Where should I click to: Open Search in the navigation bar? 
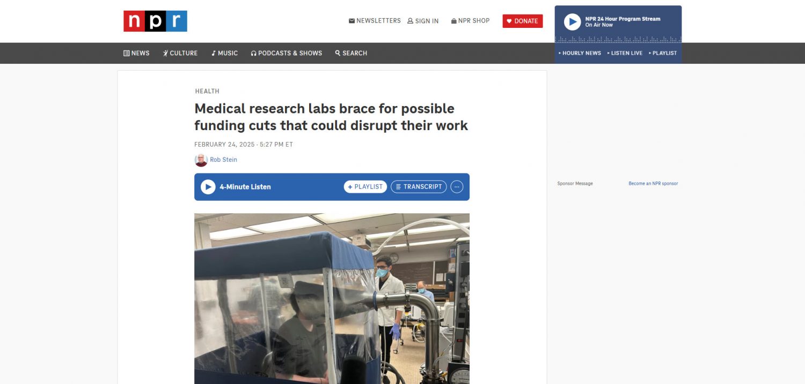[351, 53]
